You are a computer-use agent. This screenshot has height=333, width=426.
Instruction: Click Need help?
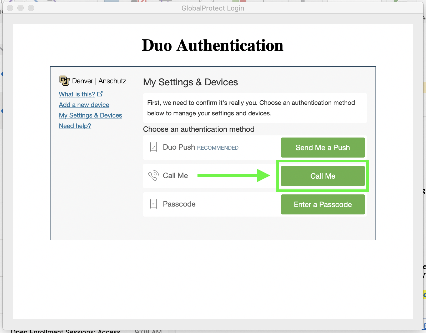pos(75,126)
